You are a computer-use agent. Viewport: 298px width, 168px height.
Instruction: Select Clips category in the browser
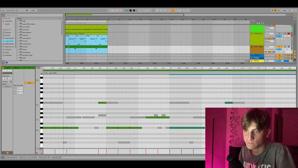pyautogui.click(x=7, y=52)
